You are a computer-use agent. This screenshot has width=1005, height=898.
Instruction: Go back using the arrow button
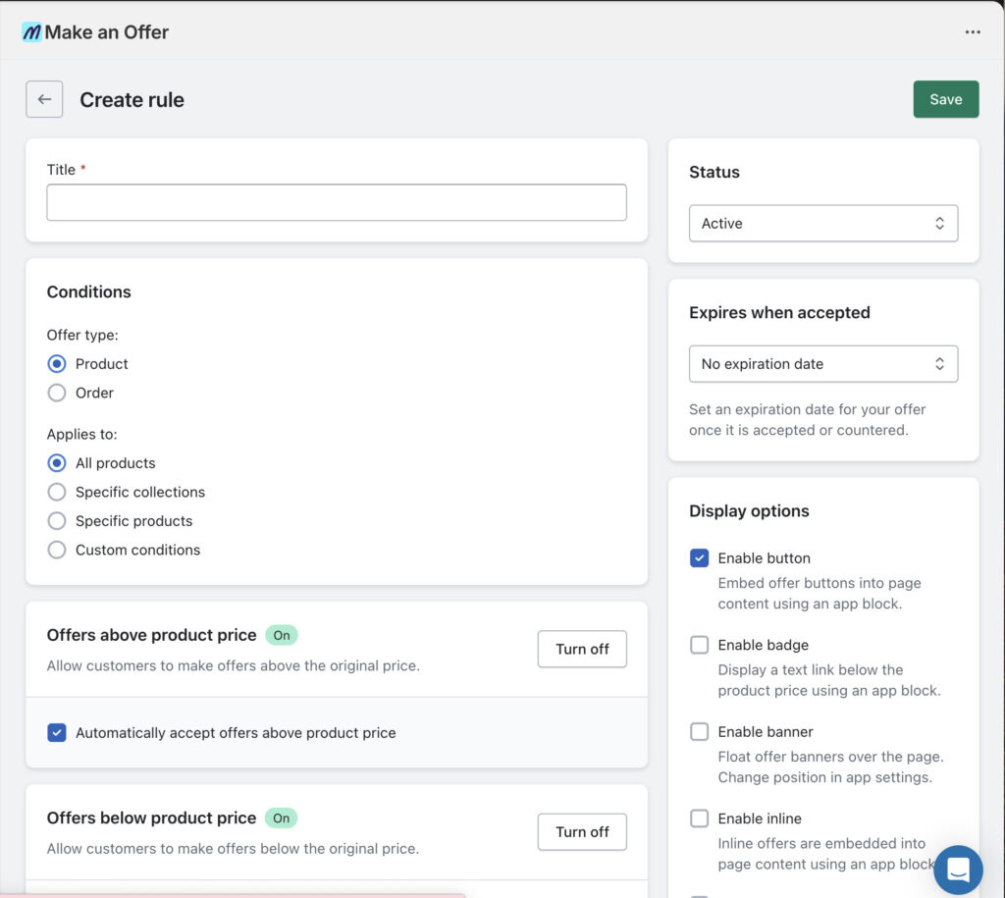coord(44,99)
